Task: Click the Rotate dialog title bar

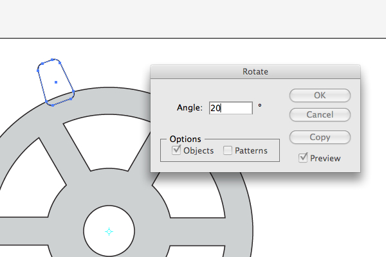Action: 255,71
